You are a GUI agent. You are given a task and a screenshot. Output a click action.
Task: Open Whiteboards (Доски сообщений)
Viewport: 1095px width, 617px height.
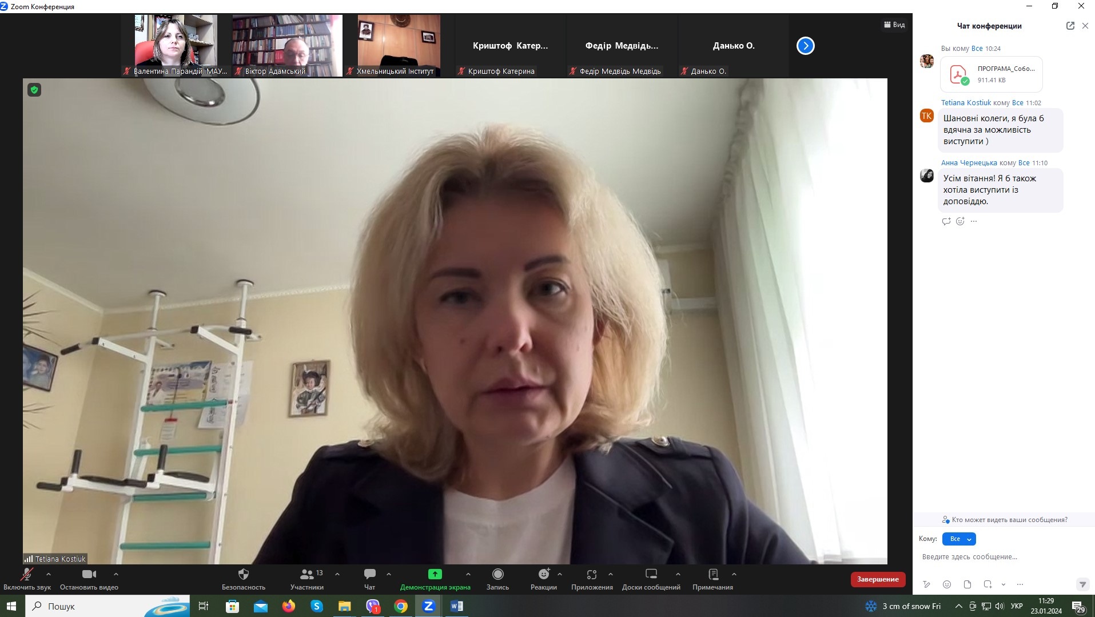pyautogui.click(x=651, y=575)
